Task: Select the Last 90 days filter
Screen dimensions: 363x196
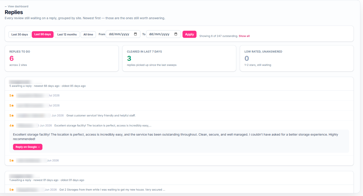Action: [43, 34]
